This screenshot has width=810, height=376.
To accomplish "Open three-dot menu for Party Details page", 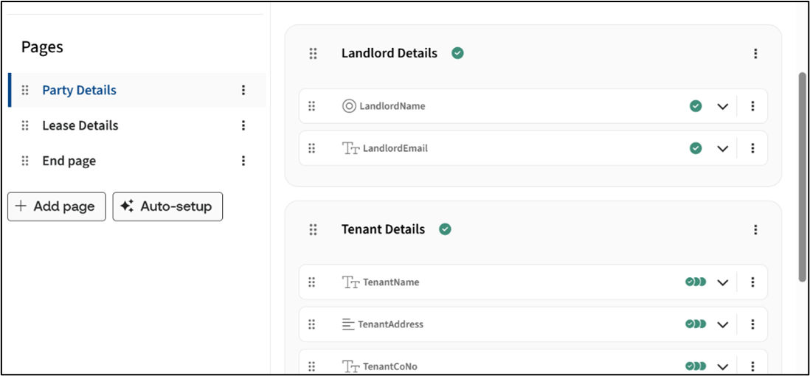I will pos(243,90).
